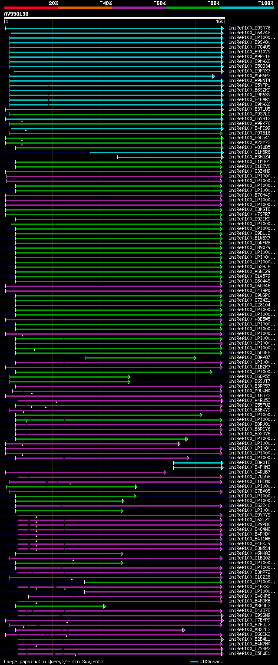Viewport: 278px width, 665px height.
Task: Select hit label UniRef100_Q1H8R8
Action: click(249, 152)
